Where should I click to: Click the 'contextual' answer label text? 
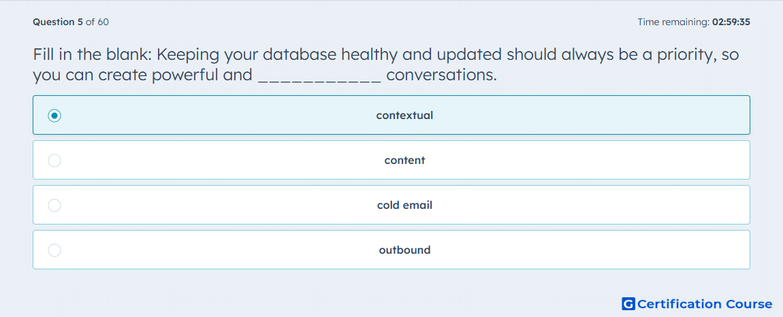[404, 116]
